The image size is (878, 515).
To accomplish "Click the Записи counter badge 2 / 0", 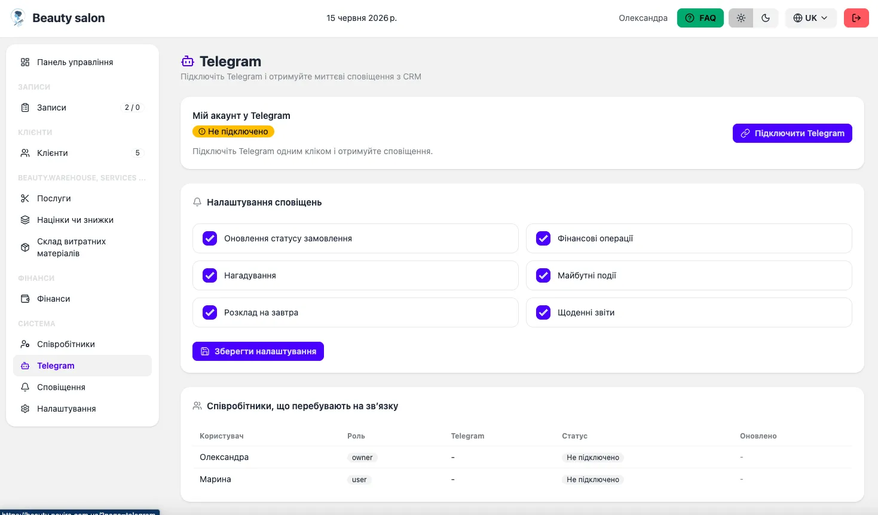I will click(132, 108).
